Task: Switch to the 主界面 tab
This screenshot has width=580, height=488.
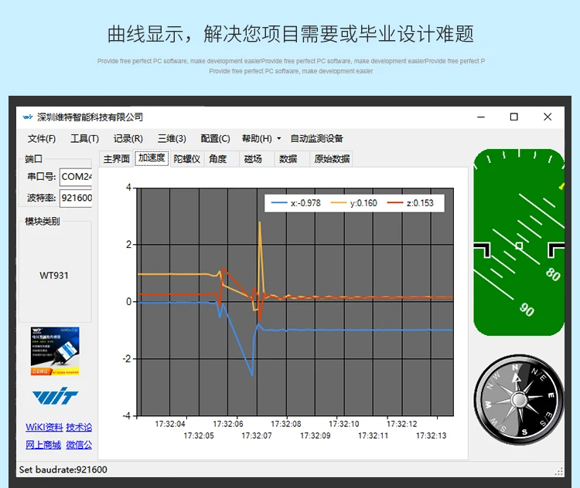Action: (x=117, y=159)
